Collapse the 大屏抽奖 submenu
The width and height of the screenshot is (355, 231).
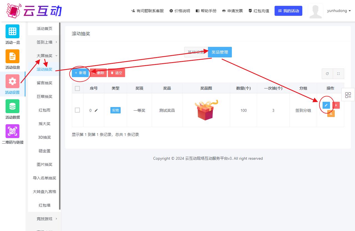tap(44, 56)
